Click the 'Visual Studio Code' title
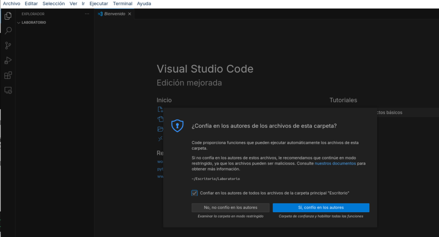The width and height of the screenshot is (439, 237). pos(205,69)
